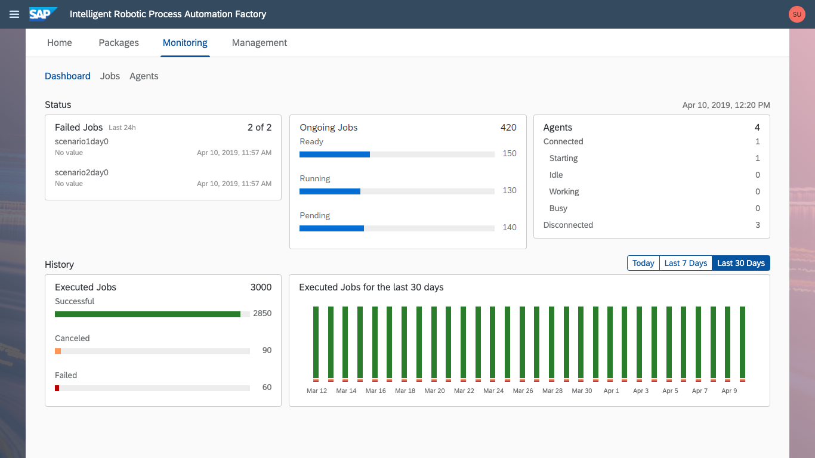
Task: Click the Ready jobs progress bar
Action: coord(397,154)
